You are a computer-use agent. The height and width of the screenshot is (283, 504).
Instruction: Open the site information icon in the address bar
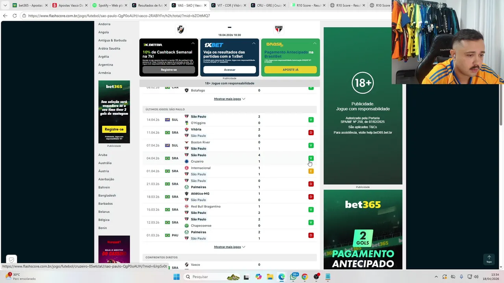pos(24,16)
